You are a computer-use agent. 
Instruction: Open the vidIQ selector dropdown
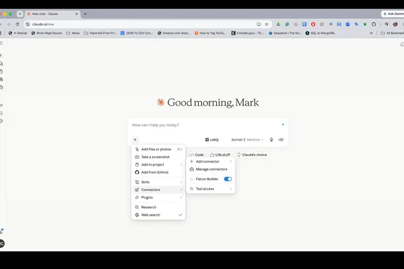tap(213, 140)
